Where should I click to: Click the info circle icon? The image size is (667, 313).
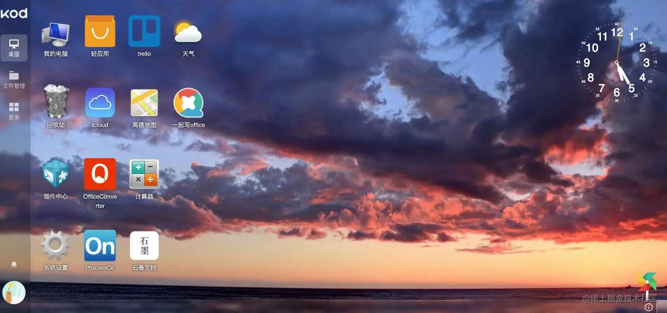pos(649,307)
